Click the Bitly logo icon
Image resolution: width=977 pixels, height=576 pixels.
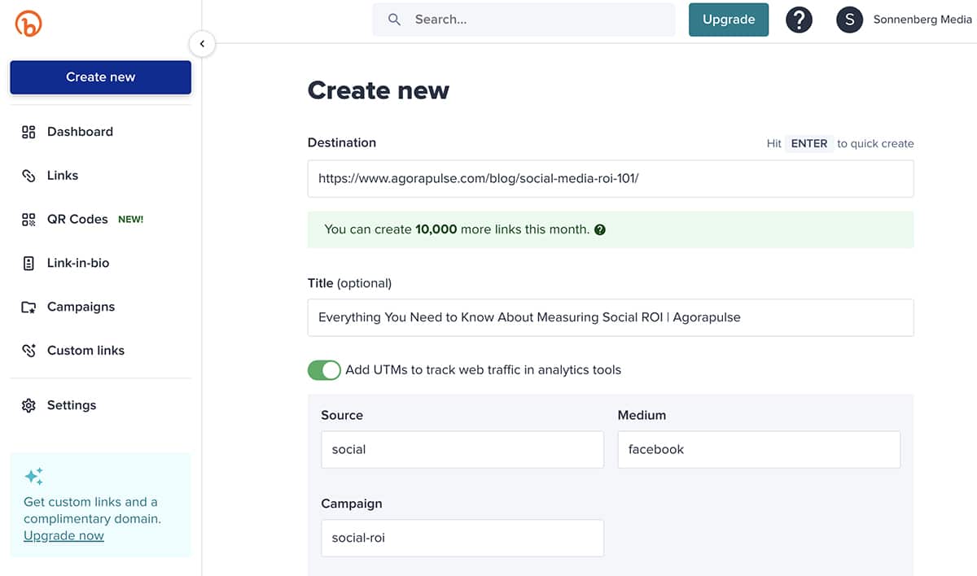coord(28,24)
